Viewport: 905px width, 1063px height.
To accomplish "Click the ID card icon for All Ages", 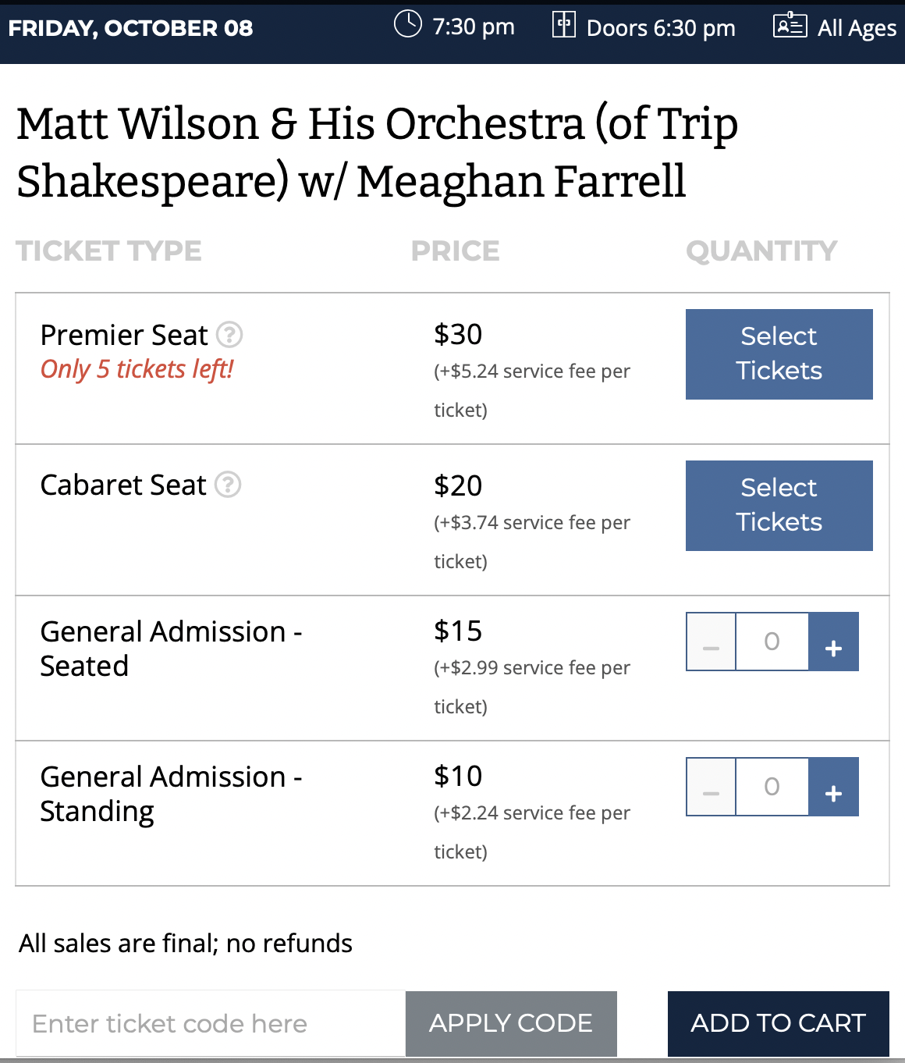I will tap(790, 25).
